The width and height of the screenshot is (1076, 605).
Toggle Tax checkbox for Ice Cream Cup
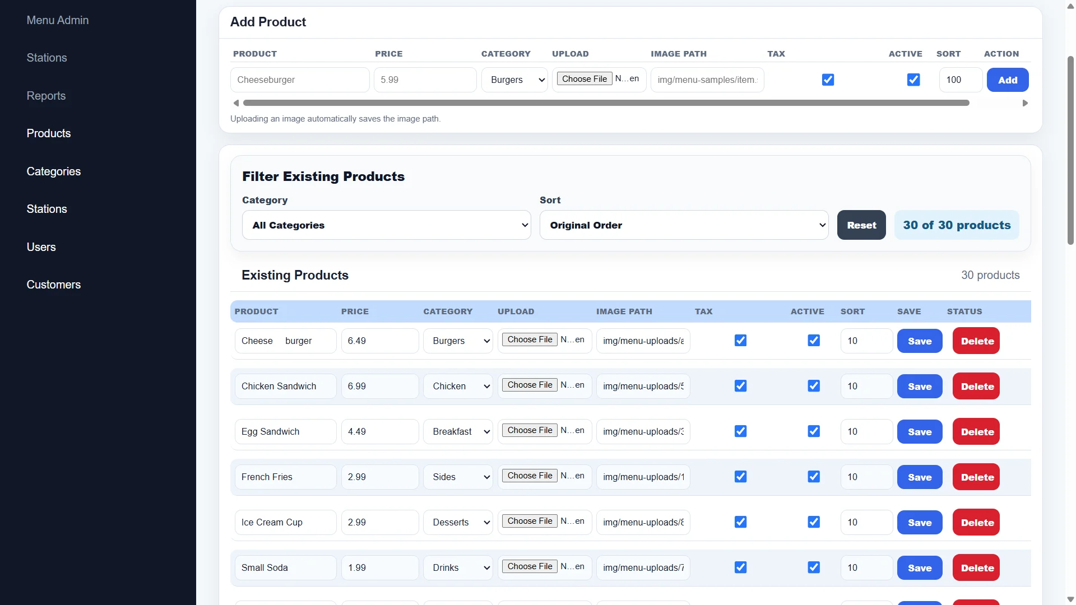tap(740, 522)
